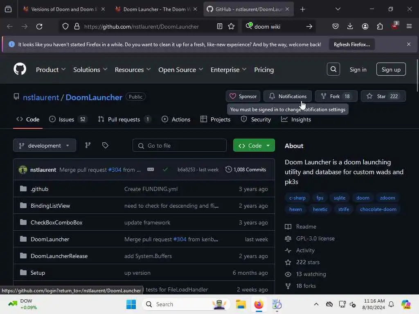Select the Code repository tab
The height and width of the screenshot is (314, 419).
tap(28, 119)
